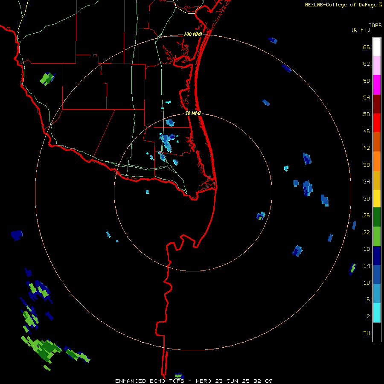Click the light green swatch between 18 and 22
The image size is (384, 384).
coord(377,236)
